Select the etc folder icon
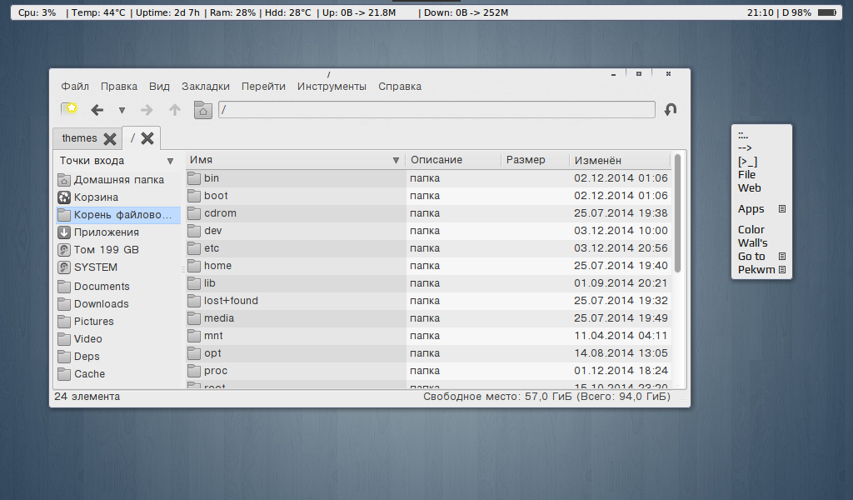 pyautogui.click(x=194, y=248)
